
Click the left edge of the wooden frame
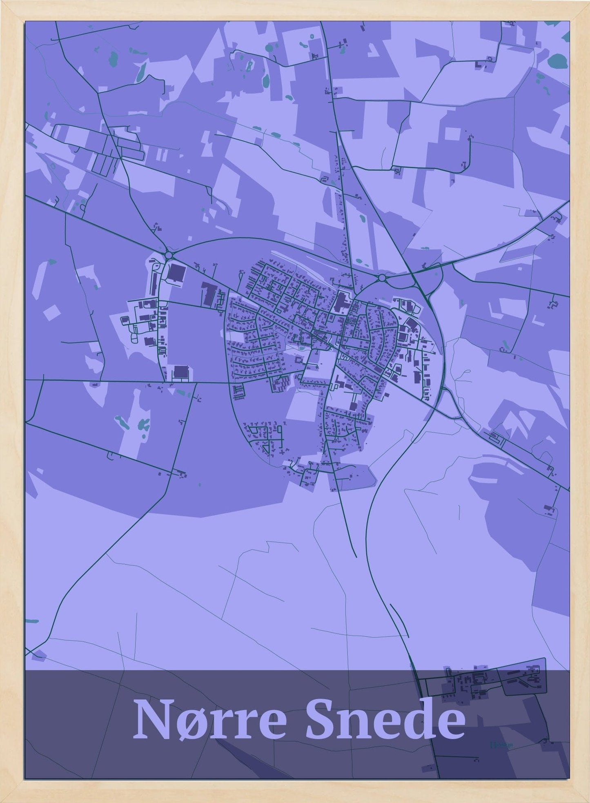point(12,401)
